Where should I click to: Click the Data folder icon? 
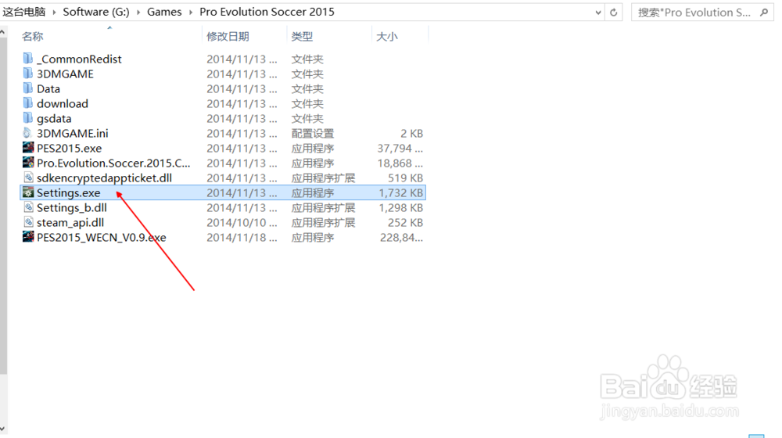pos(28,88)
